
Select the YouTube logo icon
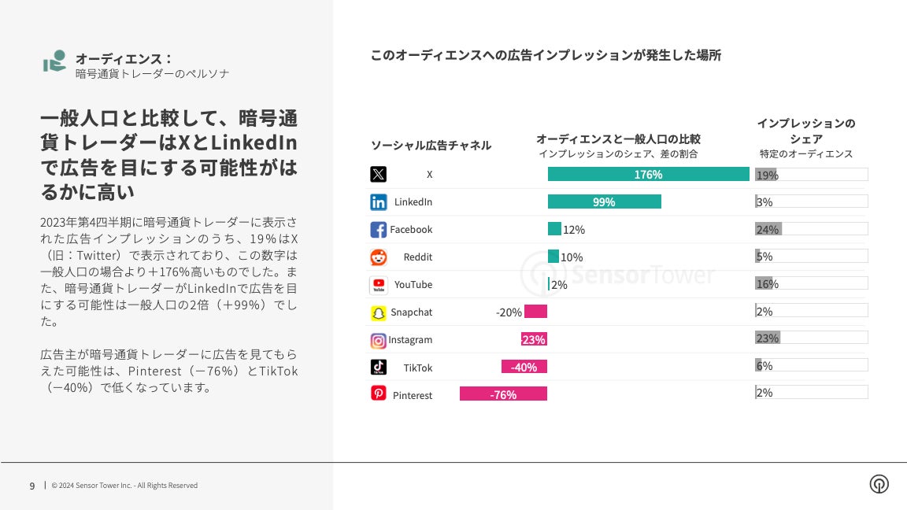[x=378, y=285]
